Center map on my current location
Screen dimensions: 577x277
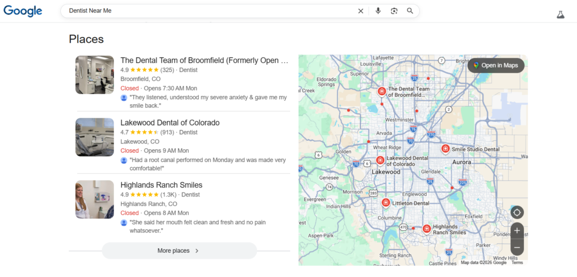[517, 213]
